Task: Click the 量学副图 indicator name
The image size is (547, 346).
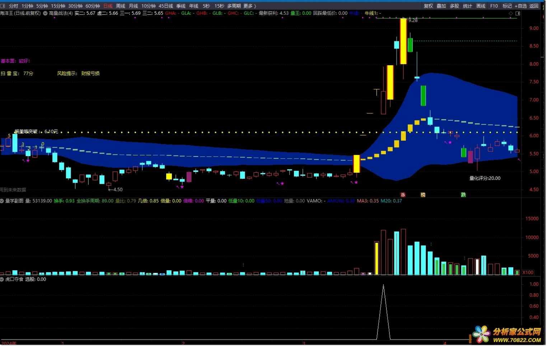Action: point(14,201)
